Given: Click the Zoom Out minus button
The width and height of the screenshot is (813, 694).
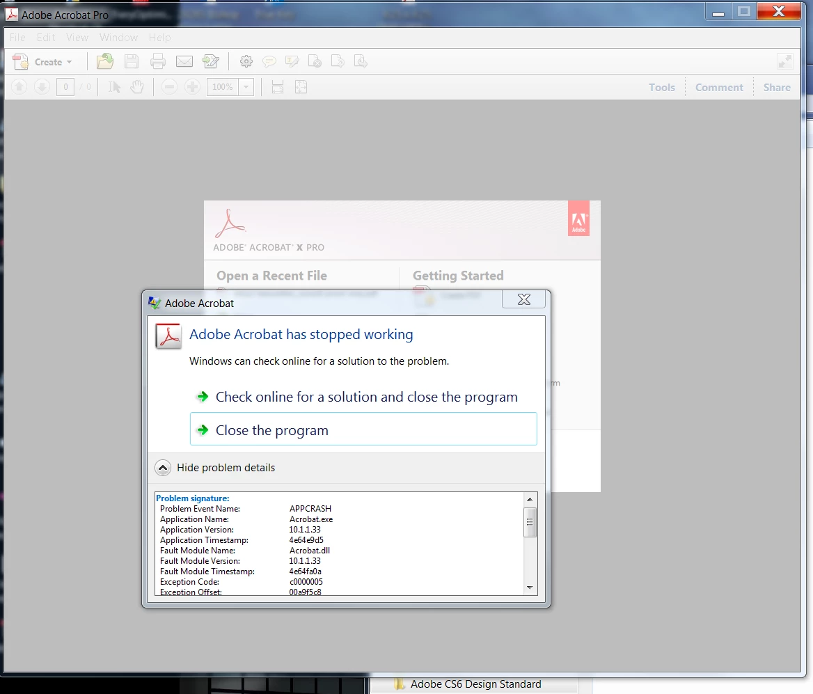Looking at the screenshot, I should 169,86.
